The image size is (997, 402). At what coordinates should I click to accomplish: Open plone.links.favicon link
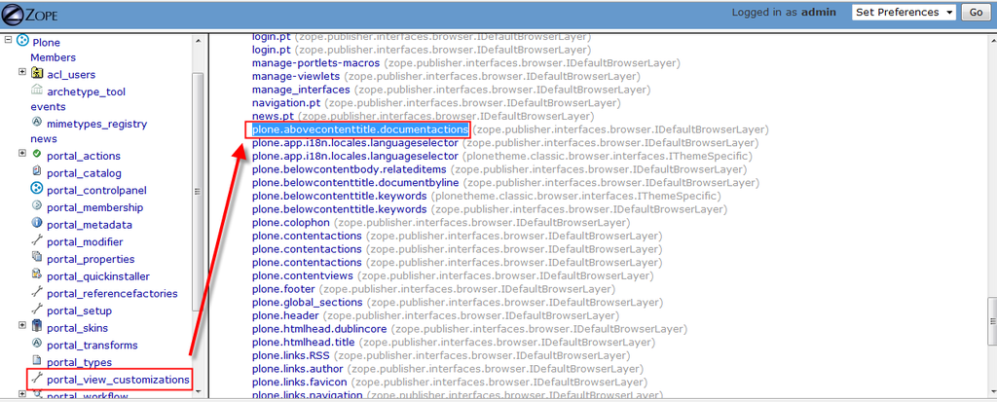[300, 383]
